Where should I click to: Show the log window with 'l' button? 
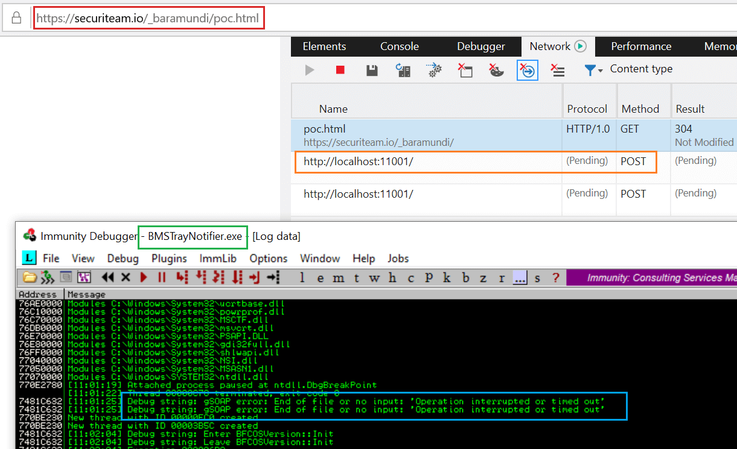302,277
